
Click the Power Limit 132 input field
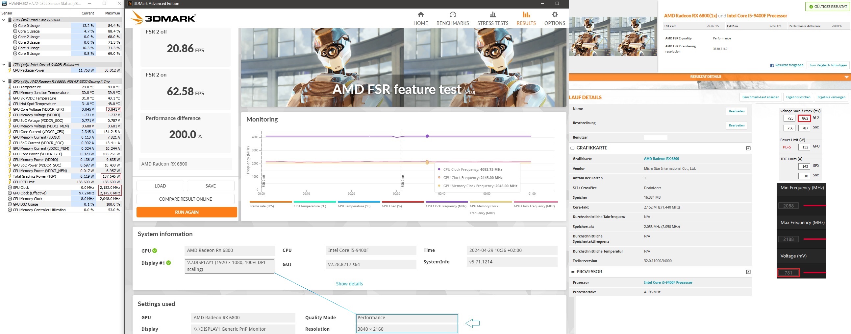click(804, 147)
